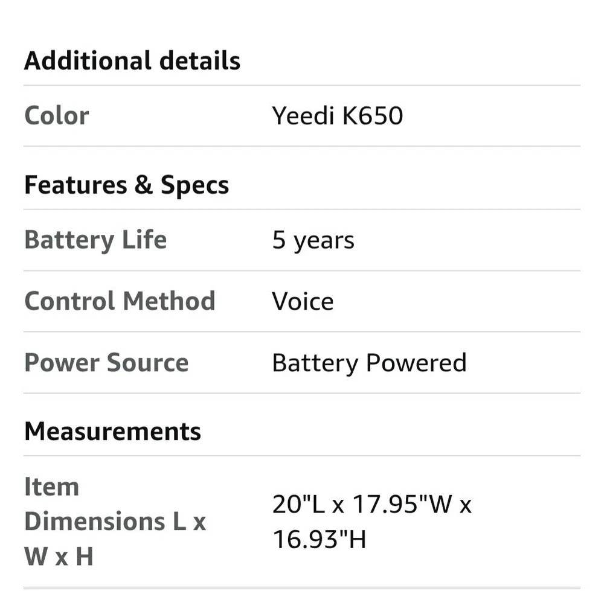Screen dimensions: 604x591
Task: Select the Control Method label
Action: pos(119,301)
